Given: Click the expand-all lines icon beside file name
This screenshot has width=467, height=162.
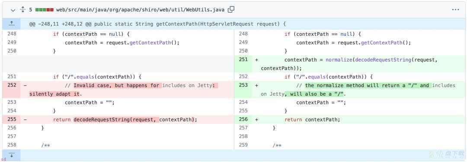Looking at the screenshot, I should (x=22, y=10).
